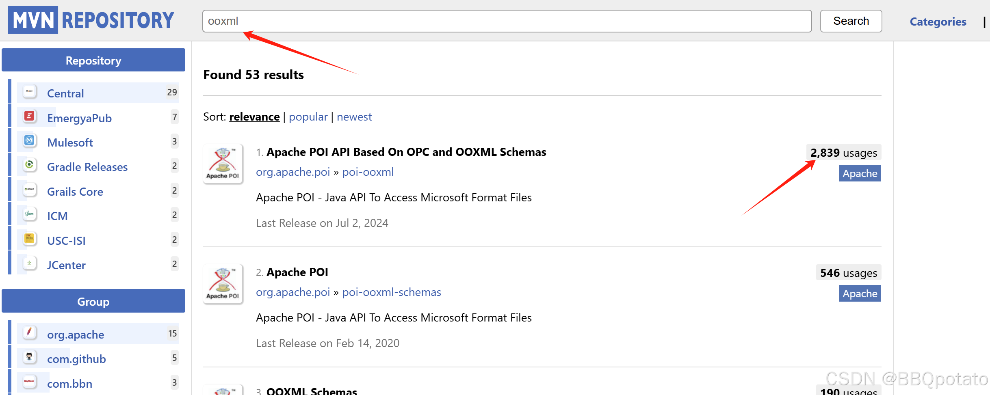Sort results by newest
990x395 pixels.
click(354, 117)
